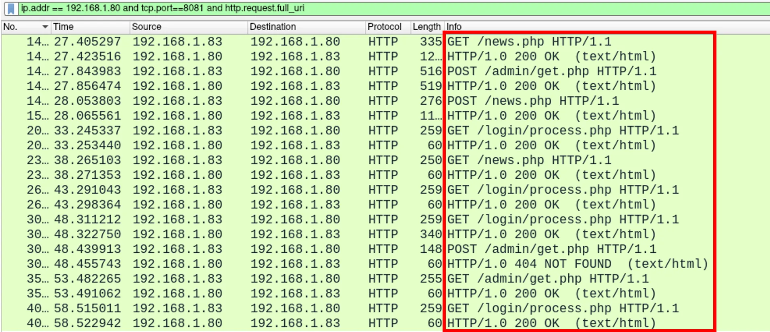The height and width of the screenshot is (332, 770).
Task: Sort by the Length column header
Action: click(427, 27)
